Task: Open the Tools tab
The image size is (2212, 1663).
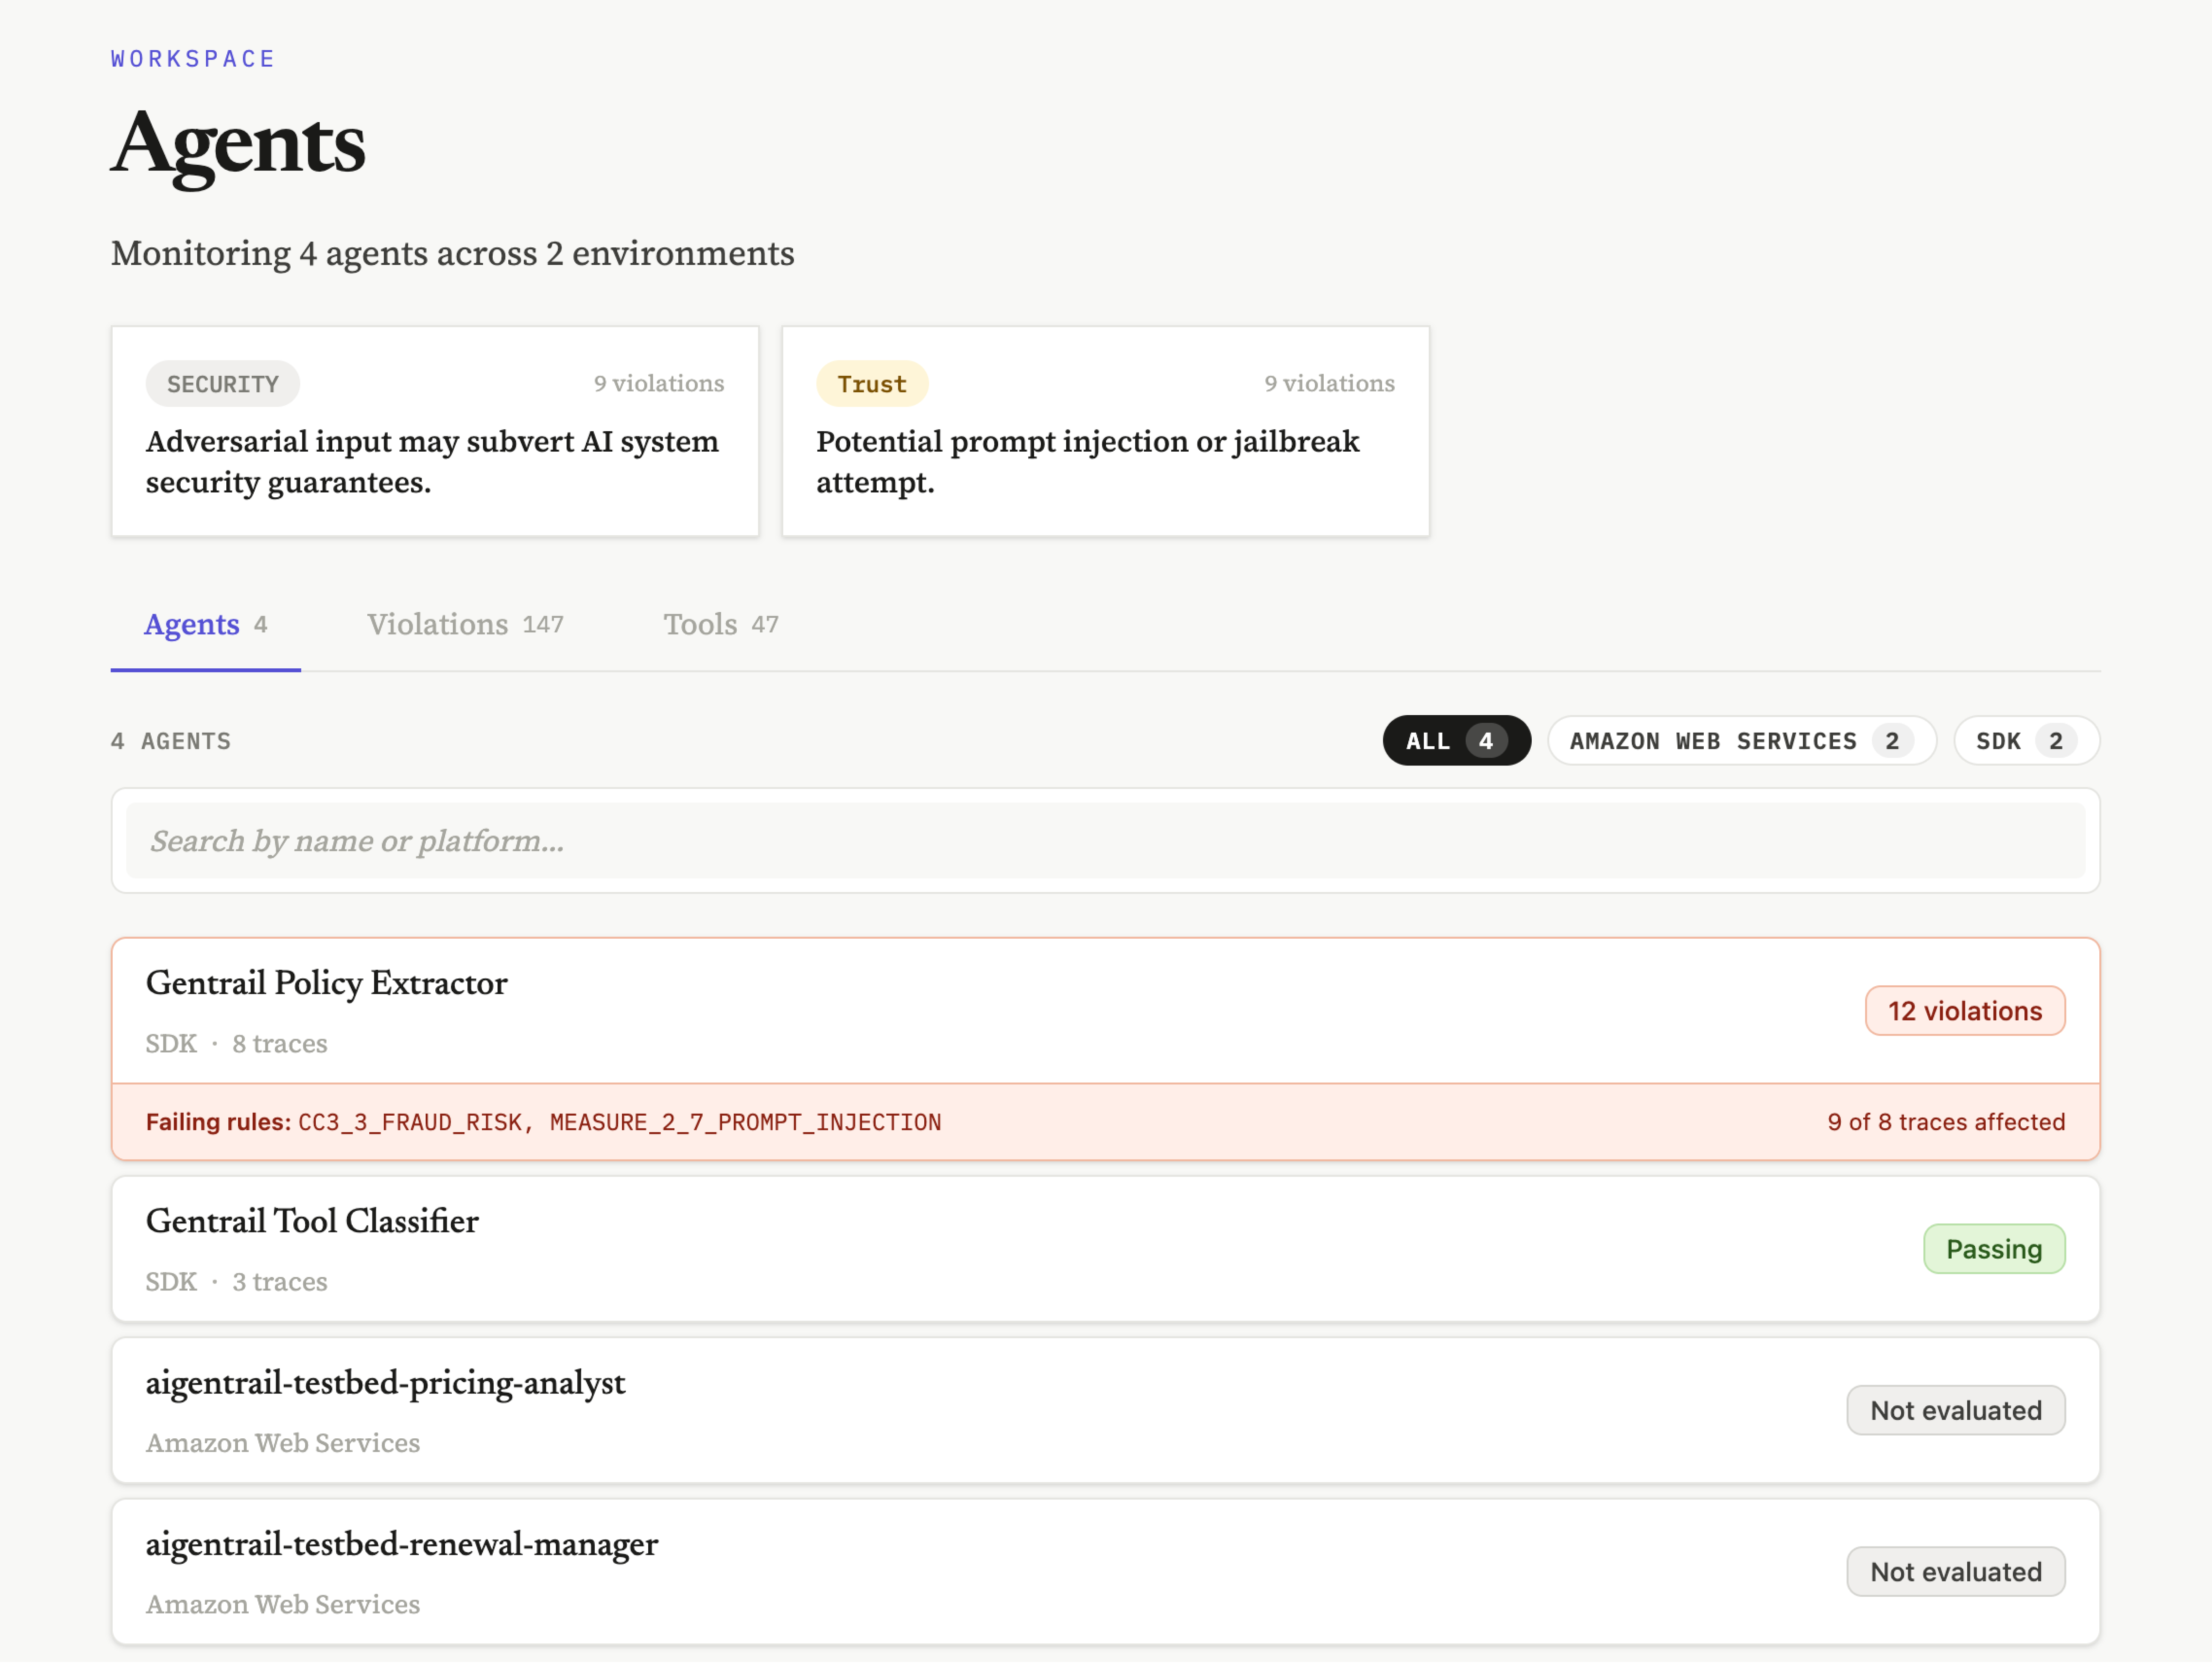Action: (x=721, y=624)
